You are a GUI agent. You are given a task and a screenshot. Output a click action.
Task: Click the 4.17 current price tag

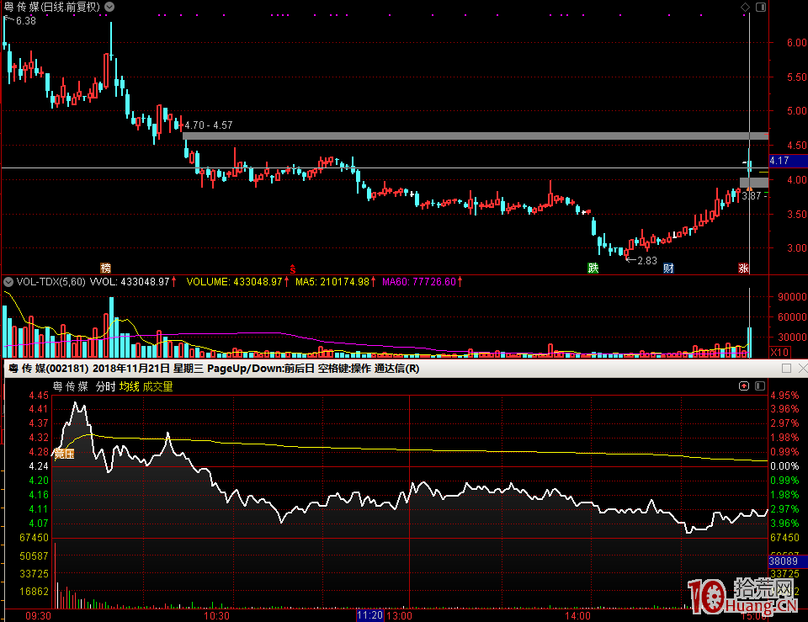pos(788,161)
